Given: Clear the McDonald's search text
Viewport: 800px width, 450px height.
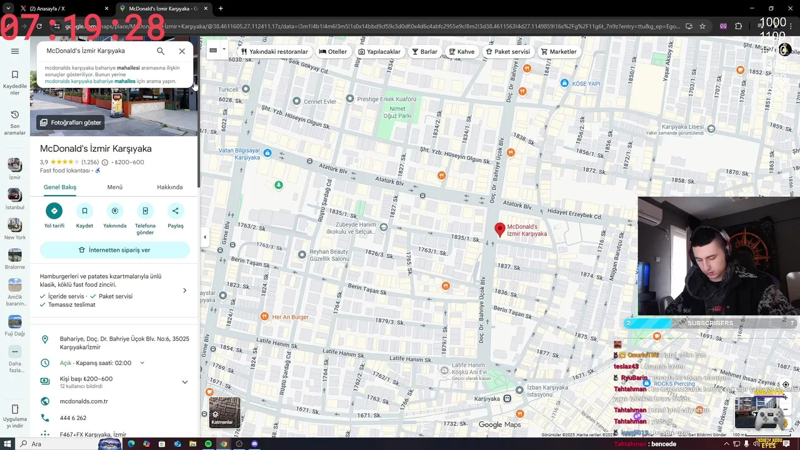Looking at the screenshot, I should 182,51.
